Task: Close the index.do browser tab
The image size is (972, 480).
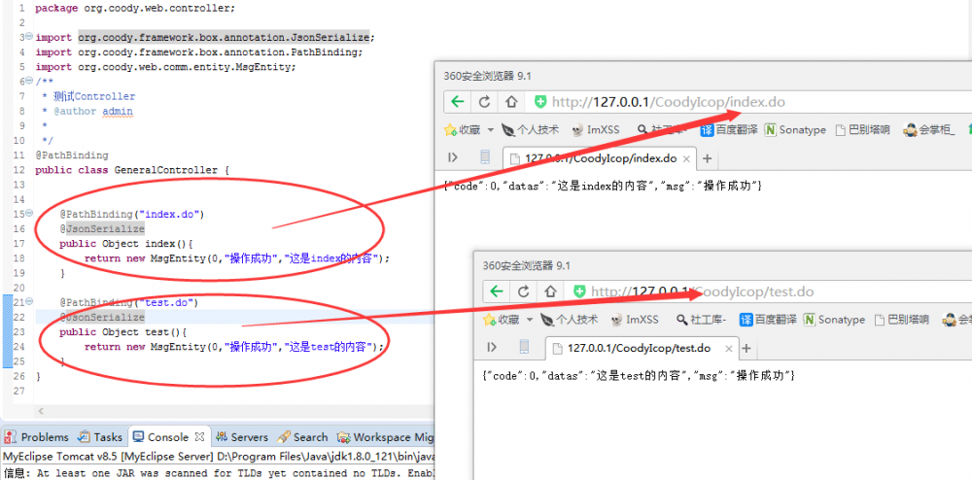Action: (686, 158)
